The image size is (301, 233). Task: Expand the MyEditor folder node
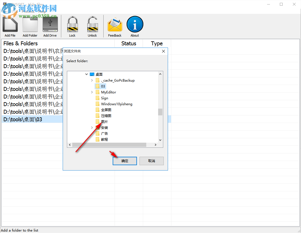point(91,92)
